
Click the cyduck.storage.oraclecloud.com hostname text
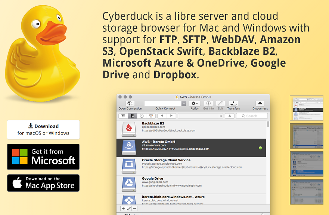tap(162, 164)
